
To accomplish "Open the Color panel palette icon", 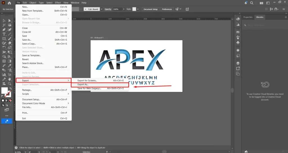I will click(238, 19).
